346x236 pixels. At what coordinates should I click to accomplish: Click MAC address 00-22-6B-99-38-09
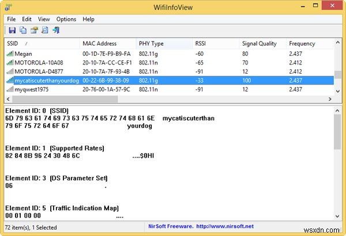pyautogui.click(x=106, y=81)
